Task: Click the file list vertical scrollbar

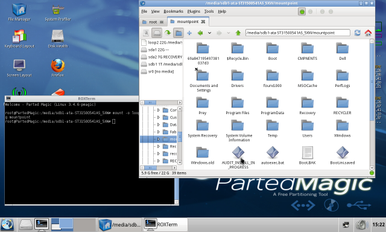Action: coord(372,82)
